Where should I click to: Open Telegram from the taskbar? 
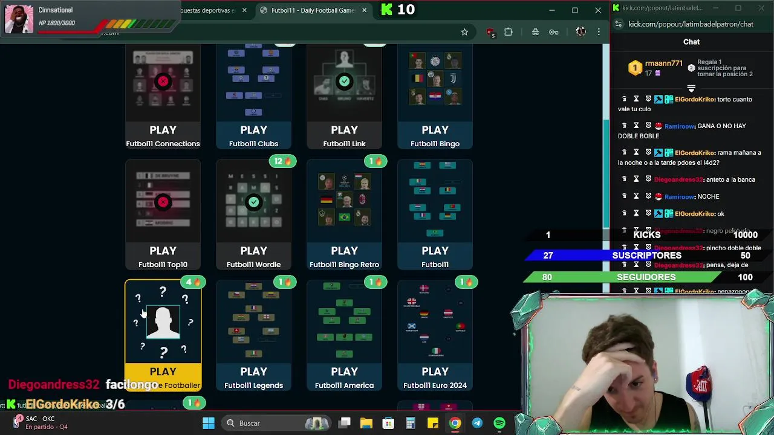477,423
